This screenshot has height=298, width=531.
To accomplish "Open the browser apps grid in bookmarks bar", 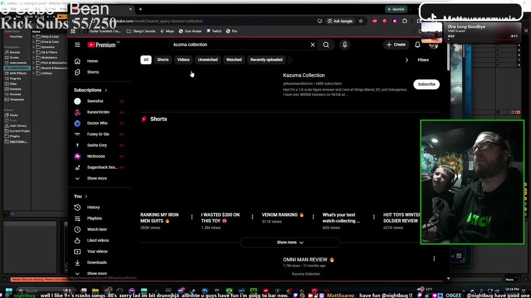I will tap(73, 31).
